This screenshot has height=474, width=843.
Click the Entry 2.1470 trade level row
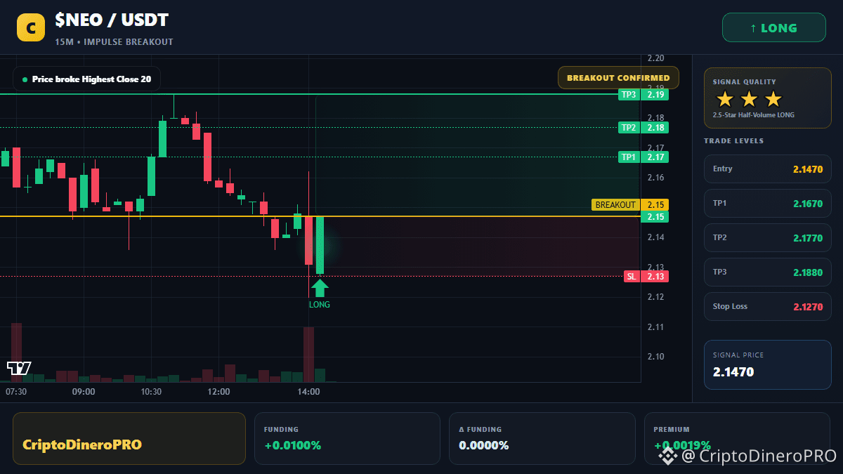[x=768, y=169]
